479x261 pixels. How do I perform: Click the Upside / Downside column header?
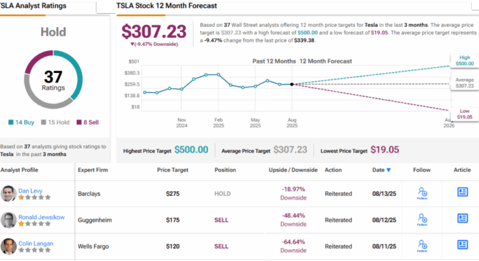293,170
